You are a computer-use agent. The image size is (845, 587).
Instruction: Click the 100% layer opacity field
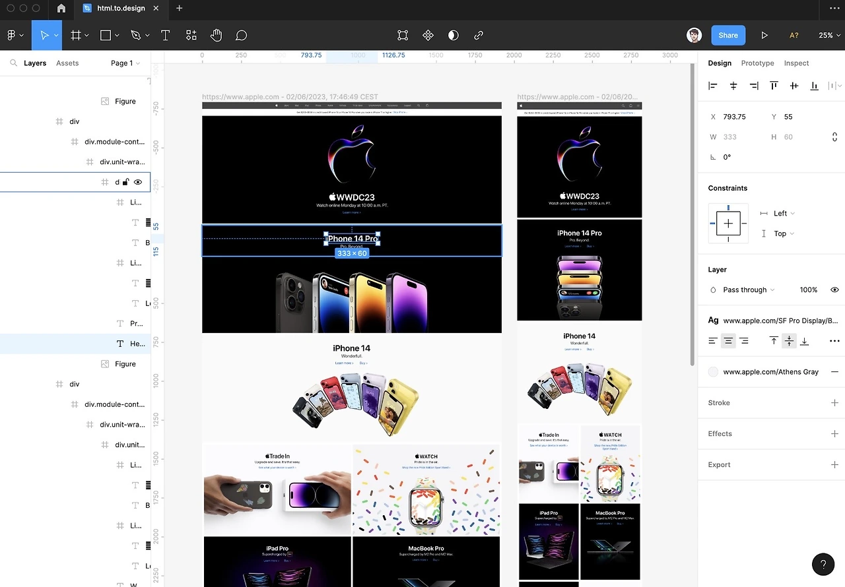point(809,290)
